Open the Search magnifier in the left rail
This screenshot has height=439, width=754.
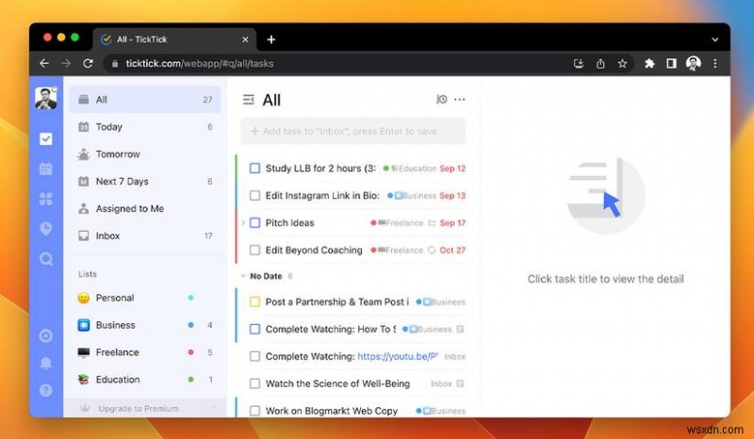(x=45, y=259)
